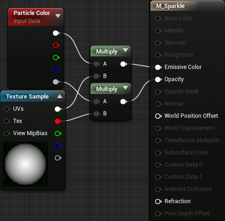The height and width of the screenshot is (221, 225).
Task: Click the Ambient Occlusion input pin
Action: point(158,189)
